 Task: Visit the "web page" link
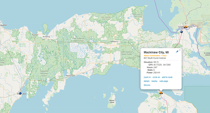pyautogui.click(x=163, y=81)
